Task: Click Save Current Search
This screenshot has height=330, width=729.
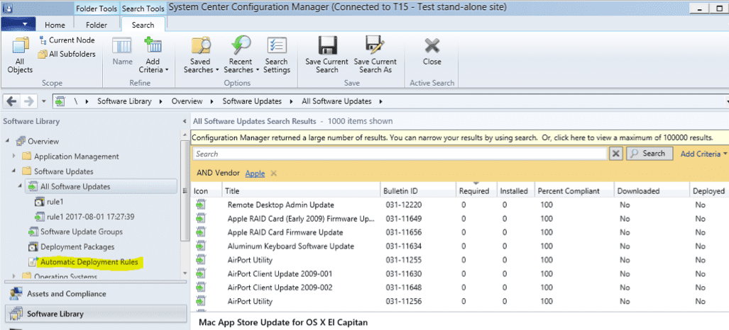Action: [327, 55]
